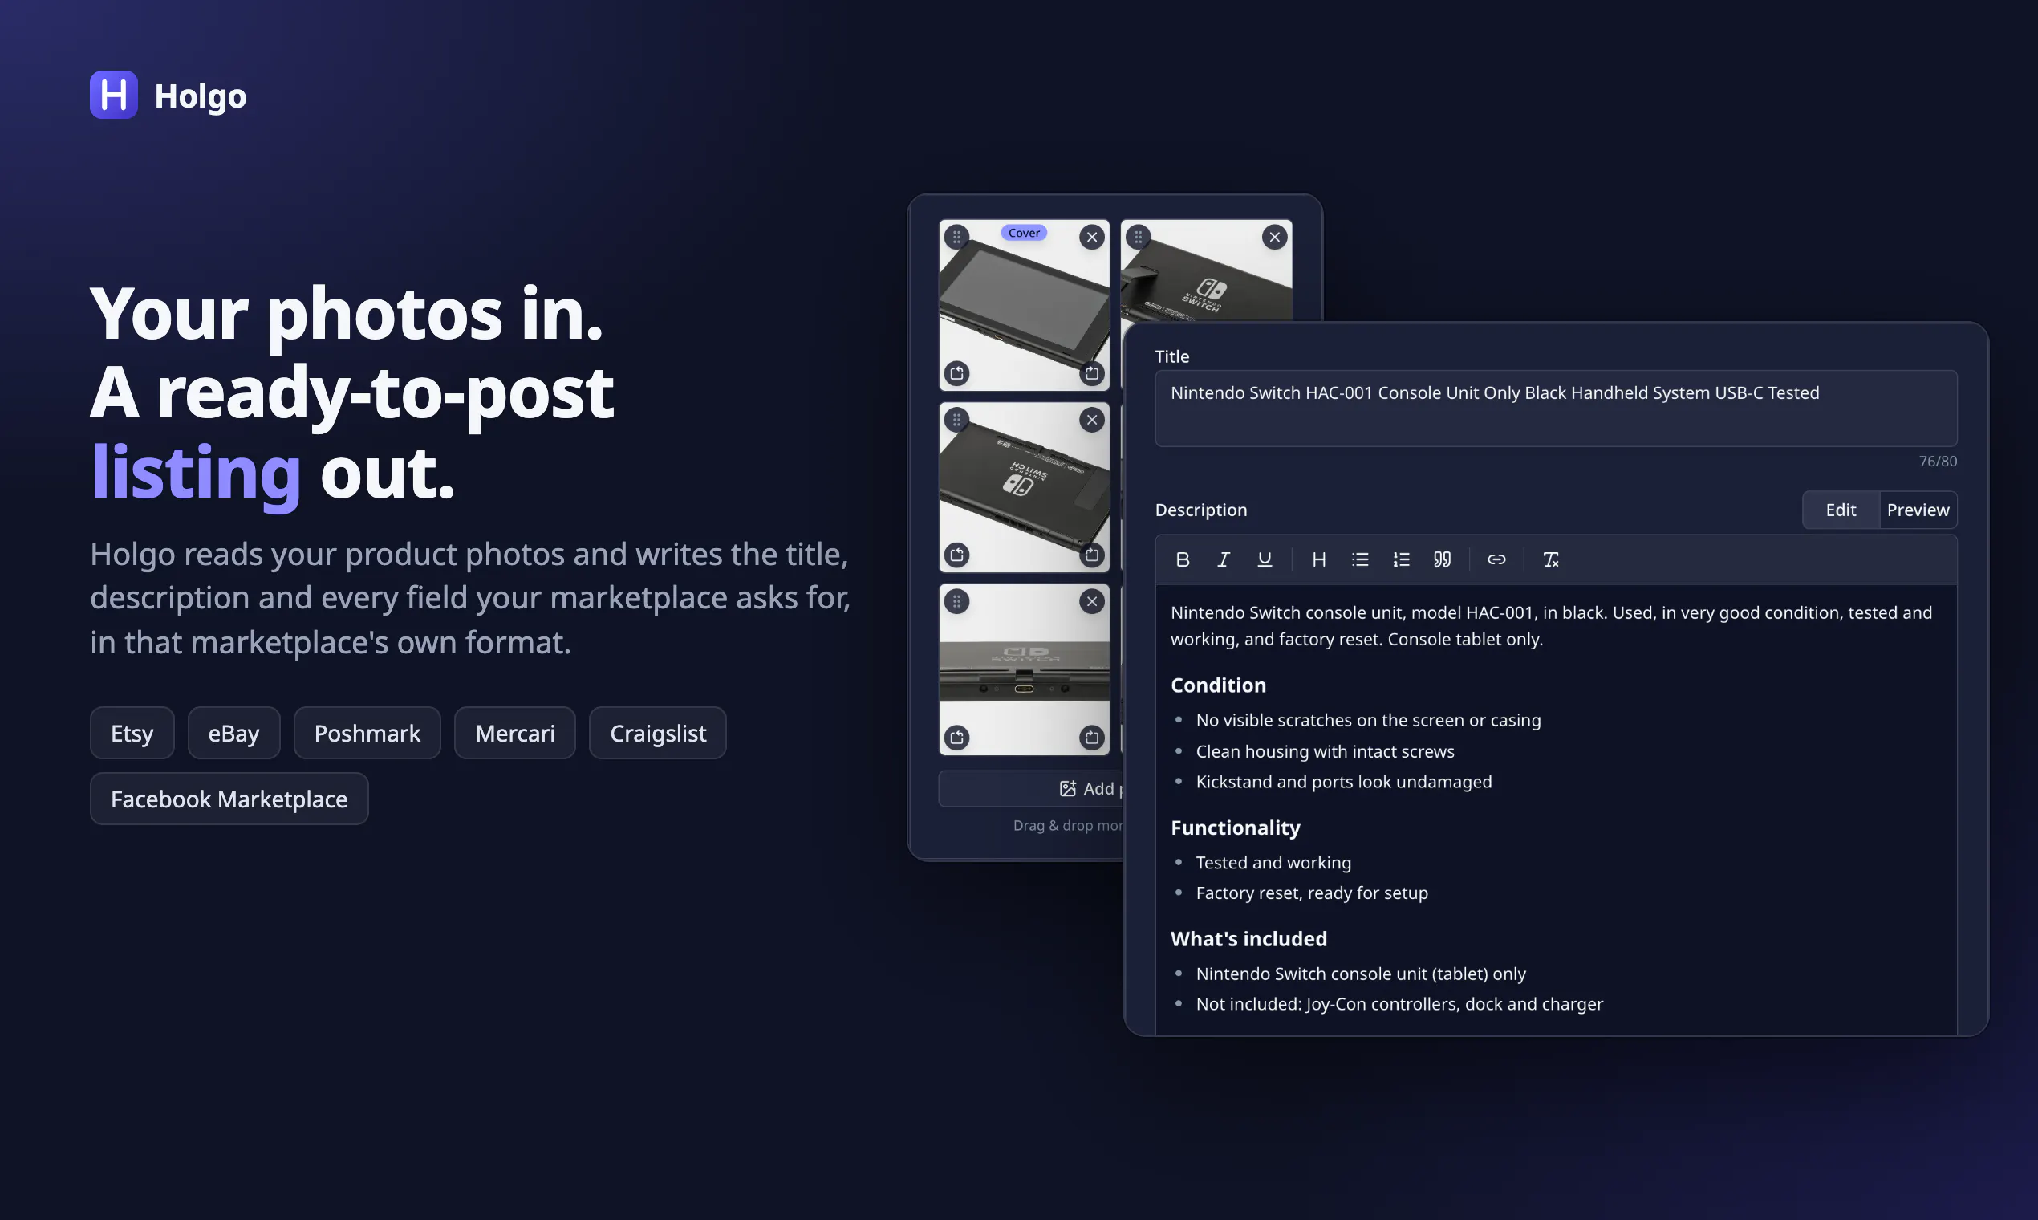2038x1220 pixels.
Task: Insert a heading with the H icon
Action: (1319, 560)
